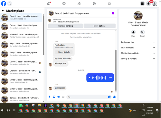Image resolution: width=161 pixels, height=118 pixels.
Task: Go back with the Marketplace arrow
Action: (x=3, y=11)
